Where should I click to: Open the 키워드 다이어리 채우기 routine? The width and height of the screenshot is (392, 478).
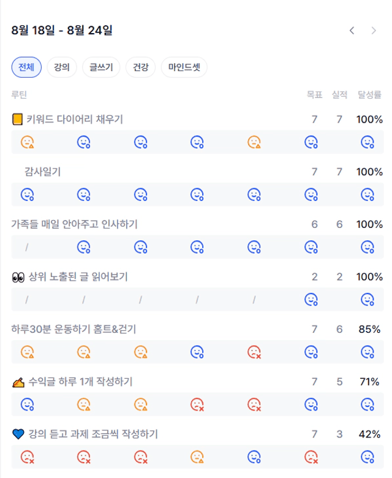tap(74, 120)
